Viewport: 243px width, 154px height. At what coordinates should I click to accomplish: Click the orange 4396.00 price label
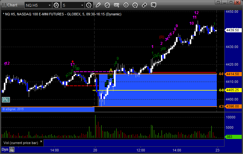click(x=233, y=106)
